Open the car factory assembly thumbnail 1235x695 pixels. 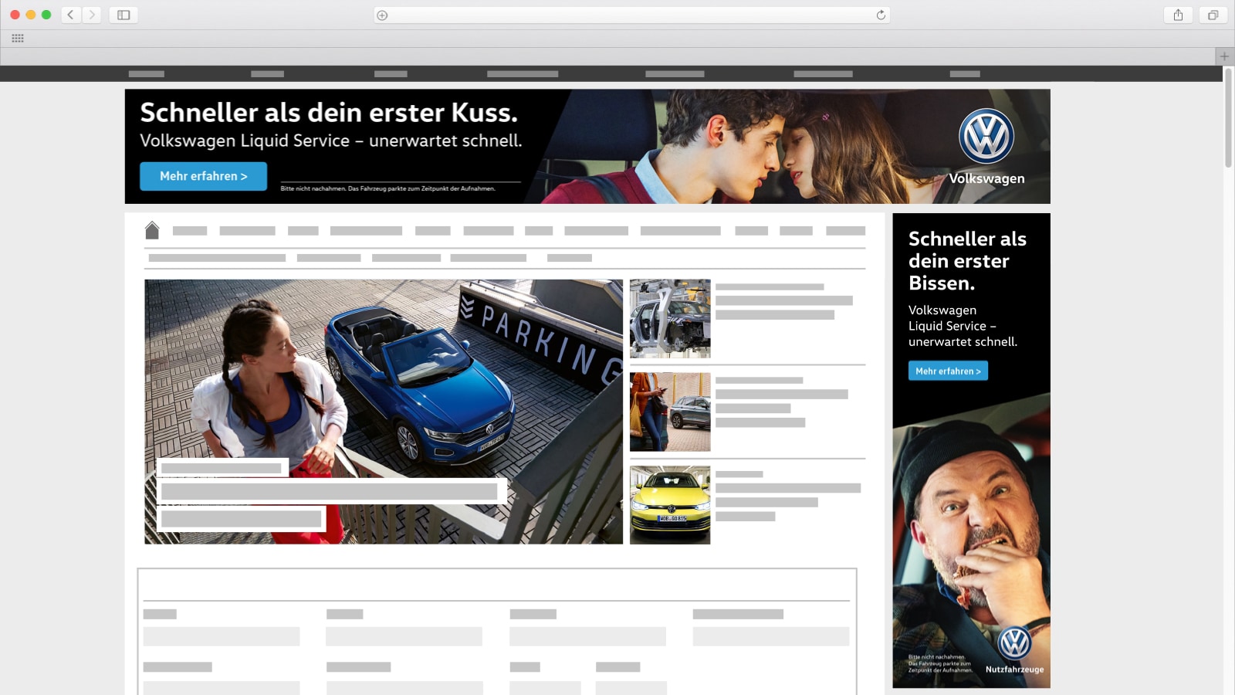click(670, 318)
